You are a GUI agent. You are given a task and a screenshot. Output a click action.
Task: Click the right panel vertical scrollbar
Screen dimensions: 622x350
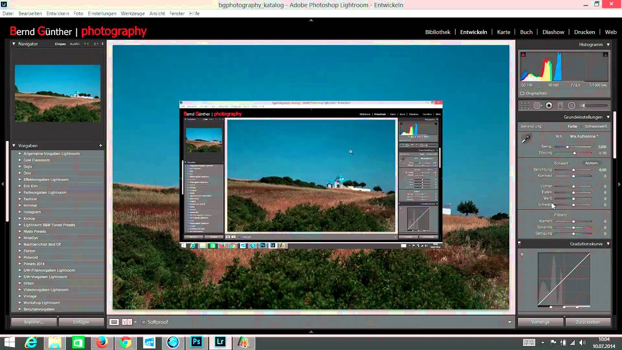(615, 135)
